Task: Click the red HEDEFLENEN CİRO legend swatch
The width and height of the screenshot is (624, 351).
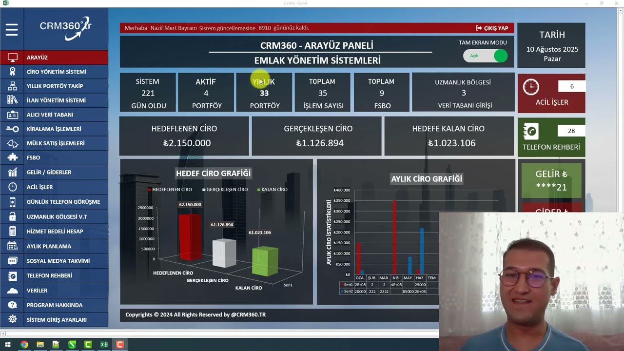Action: pos(150,190)
